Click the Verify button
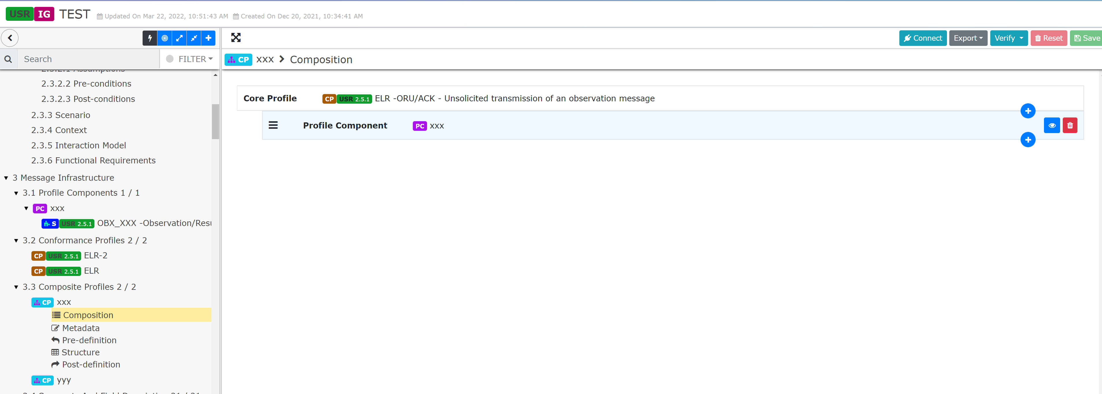Screen dimensions: 1102x394 point(1009,38)
